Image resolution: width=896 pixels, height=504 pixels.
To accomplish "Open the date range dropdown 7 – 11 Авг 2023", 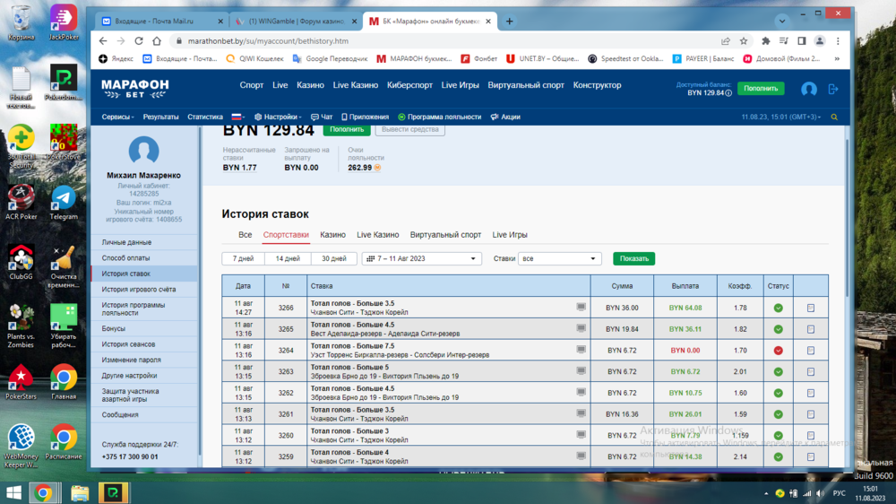I will (421, 258).
